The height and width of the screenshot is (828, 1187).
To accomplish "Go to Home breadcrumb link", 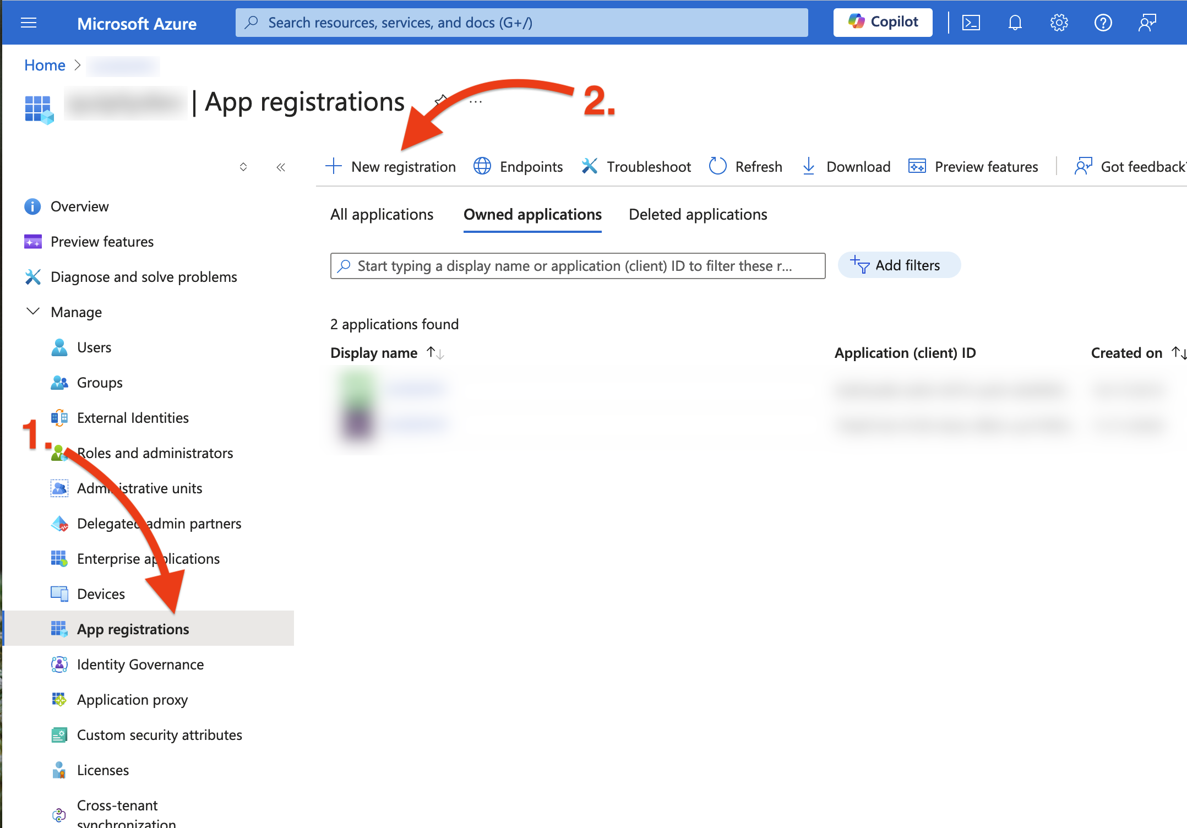I will [x=45, y=65].
